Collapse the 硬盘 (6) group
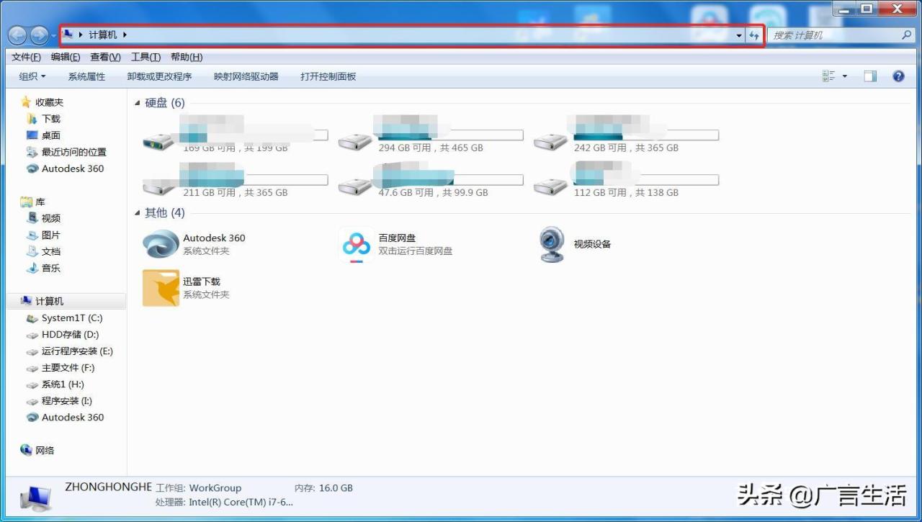The height and width of the screenshot is (522, 922). click(x=138, y=104)
